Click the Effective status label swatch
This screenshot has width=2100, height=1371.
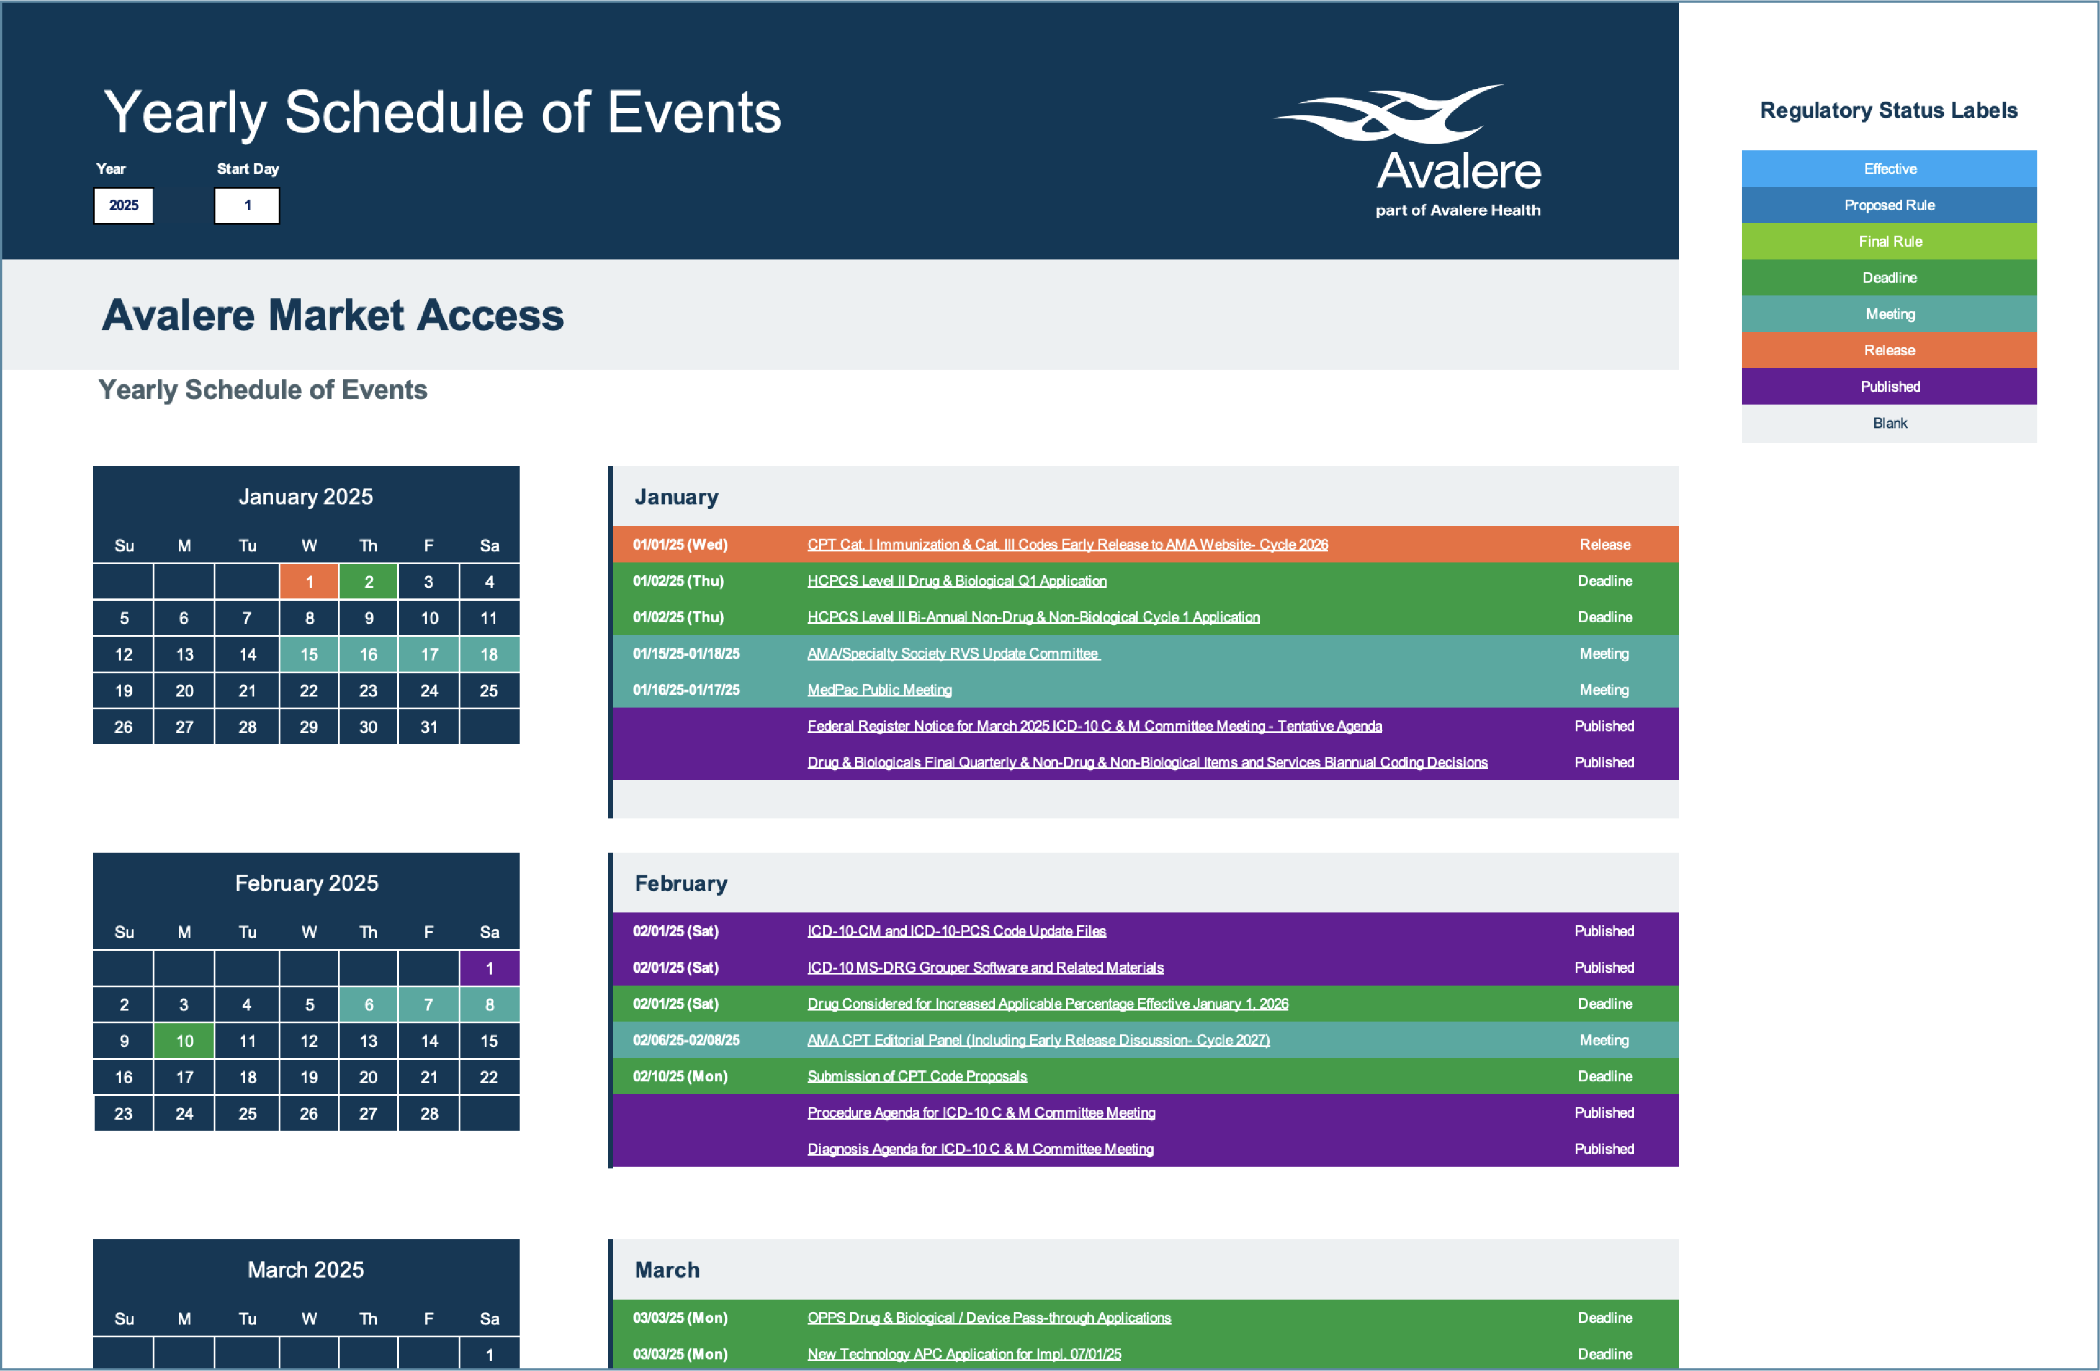tap(1888, 168)
